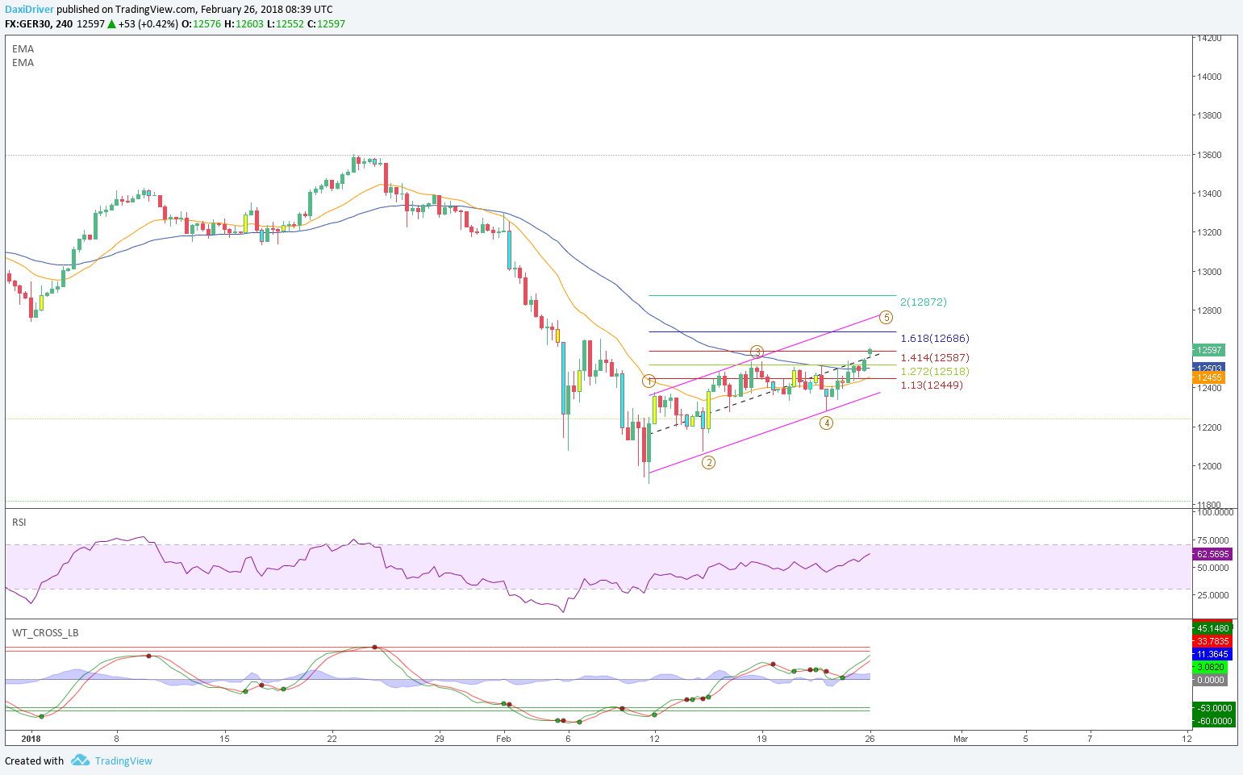Click the 22 date axis label
Image resolution: width=1243 pixels, height=775 pixels.
[x=332, y=738]
